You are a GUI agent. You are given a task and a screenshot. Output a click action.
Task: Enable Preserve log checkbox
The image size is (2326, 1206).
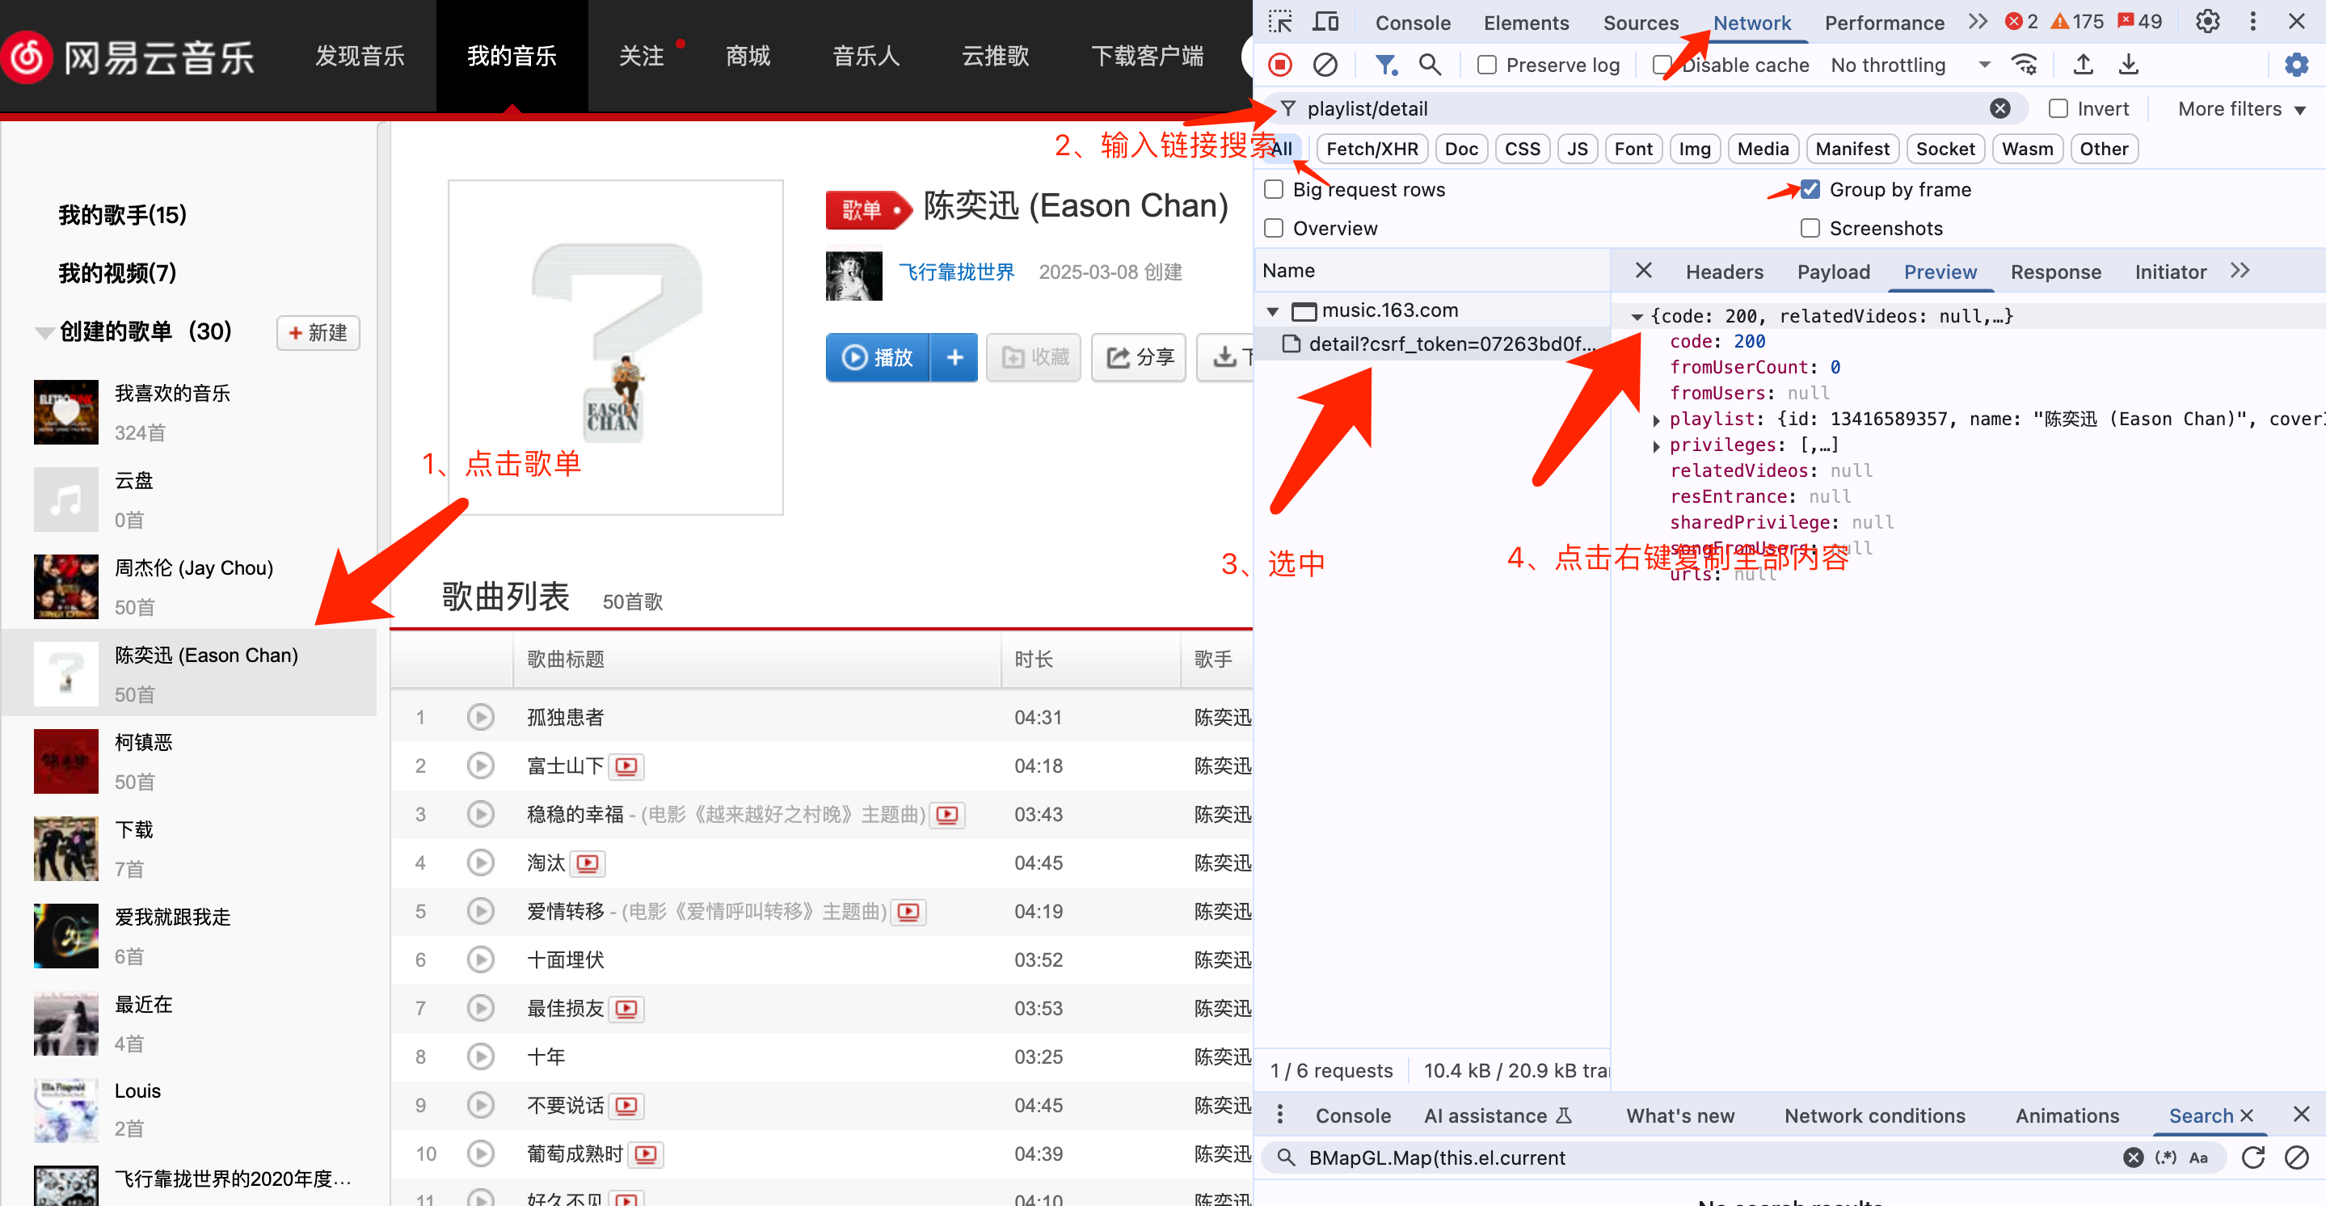pyautogui.click(x=1486, y=65)
